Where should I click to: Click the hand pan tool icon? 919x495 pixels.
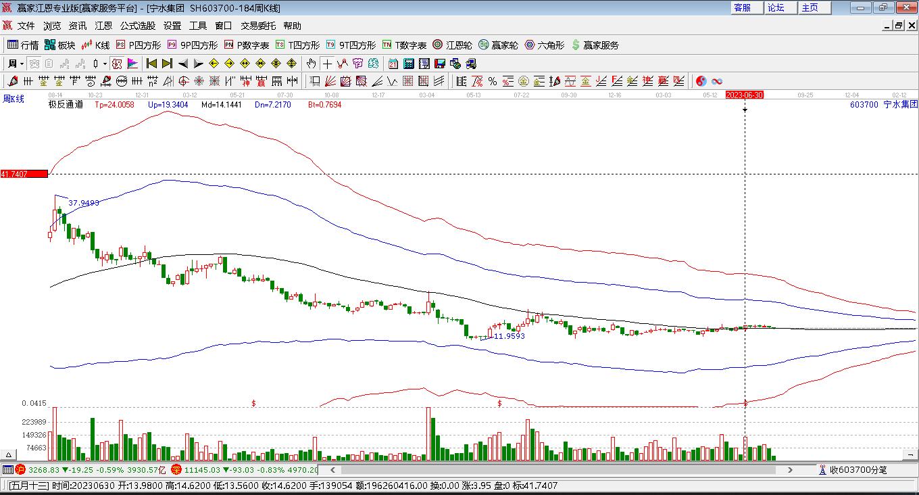point(311,64)
